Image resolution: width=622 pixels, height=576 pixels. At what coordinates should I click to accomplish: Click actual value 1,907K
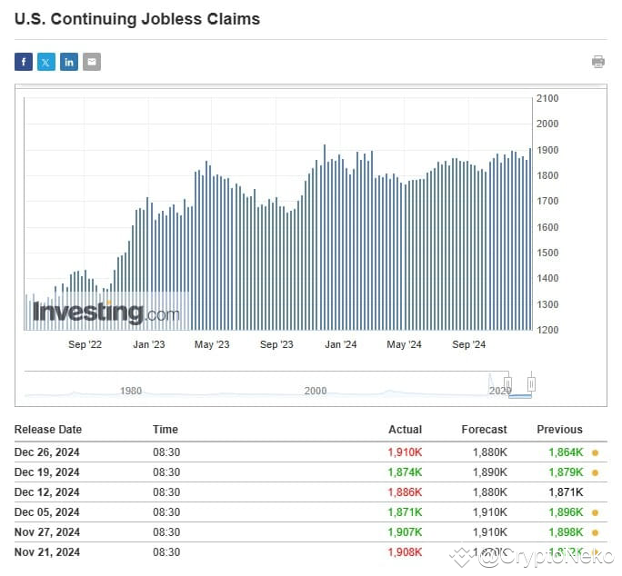tap(405, 532)
